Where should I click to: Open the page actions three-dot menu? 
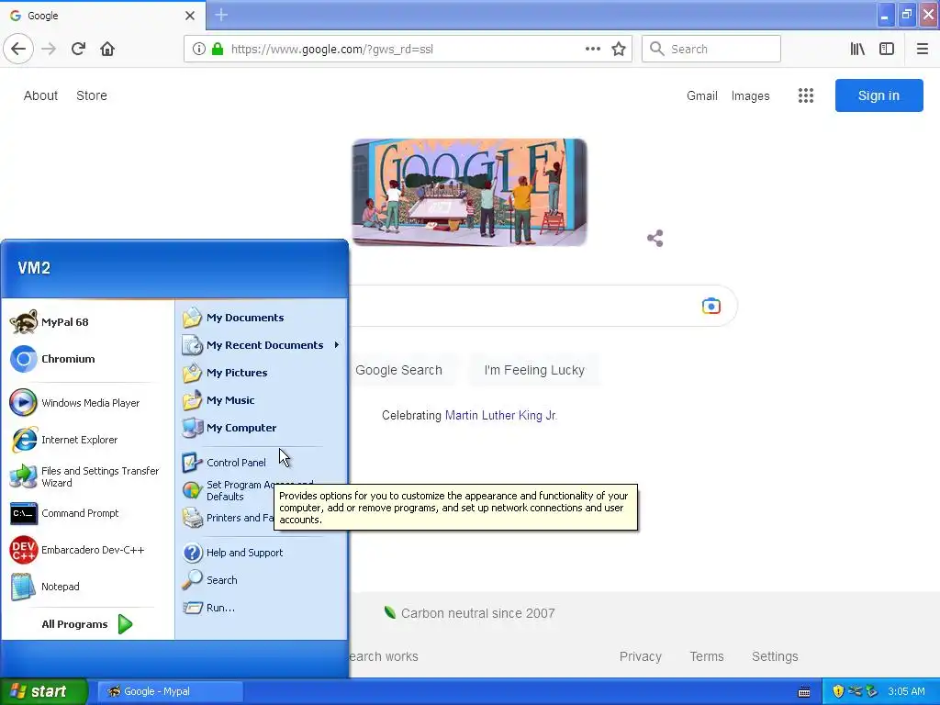click(592, 49)
